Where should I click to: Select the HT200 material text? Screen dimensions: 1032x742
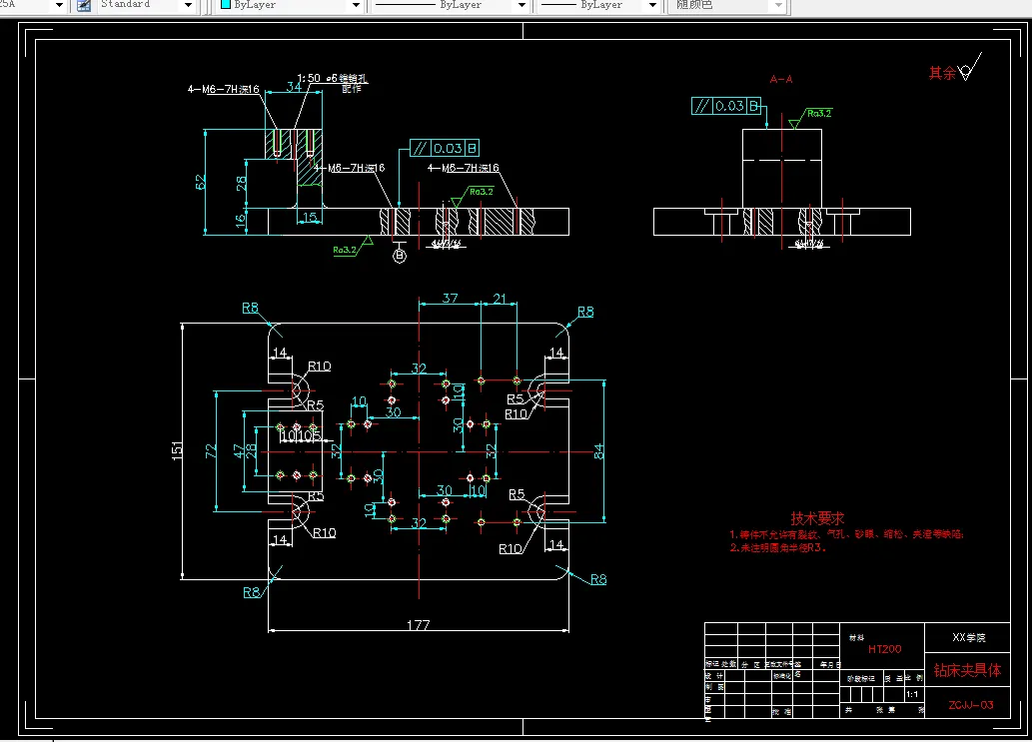click(x=884, y=649)
